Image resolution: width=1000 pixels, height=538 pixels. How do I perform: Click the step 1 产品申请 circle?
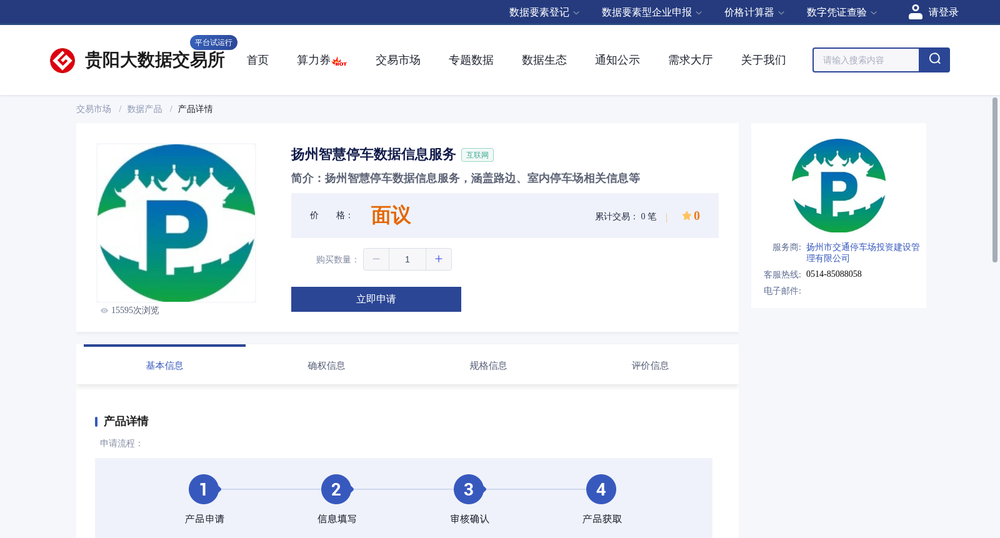[x=204, y=489]
